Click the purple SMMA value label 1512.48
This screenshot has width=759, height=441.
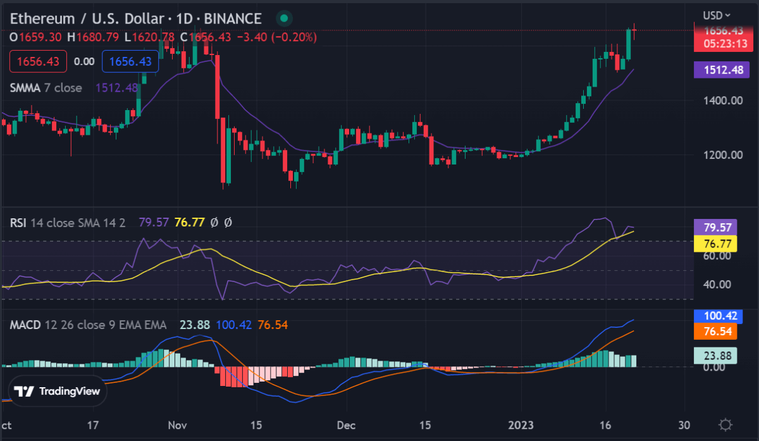(x=722, y=70)
